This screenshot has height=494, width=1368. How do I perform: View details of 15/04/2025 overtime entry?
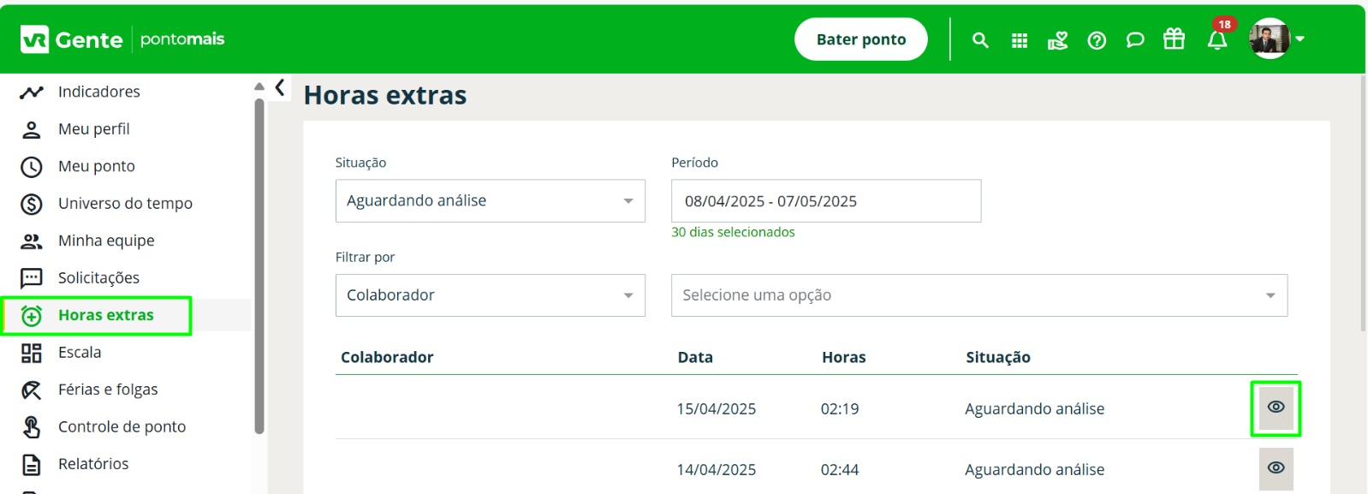(1276, 408)
